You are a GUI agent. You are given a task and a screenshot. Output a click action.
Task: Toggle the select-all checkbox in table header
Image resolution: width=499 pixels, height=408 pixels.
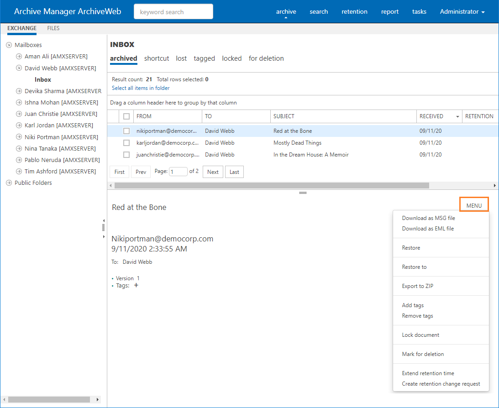126,116
